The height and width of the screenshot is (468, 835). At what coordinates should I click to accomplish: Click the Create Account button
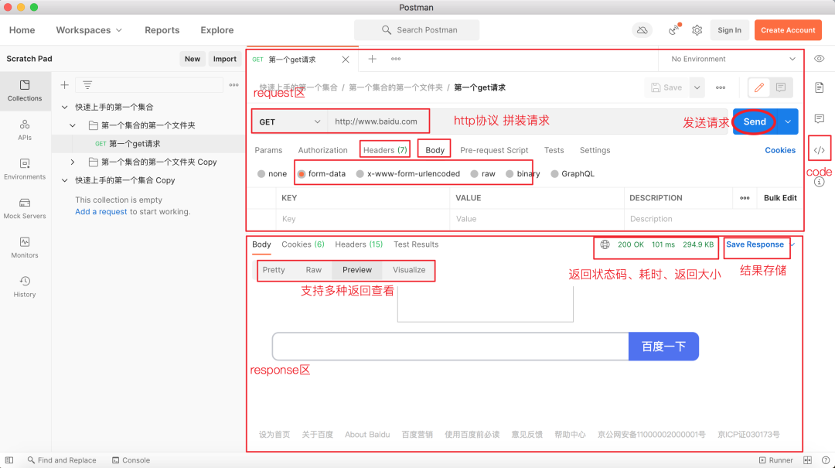(x=788, y=30)
